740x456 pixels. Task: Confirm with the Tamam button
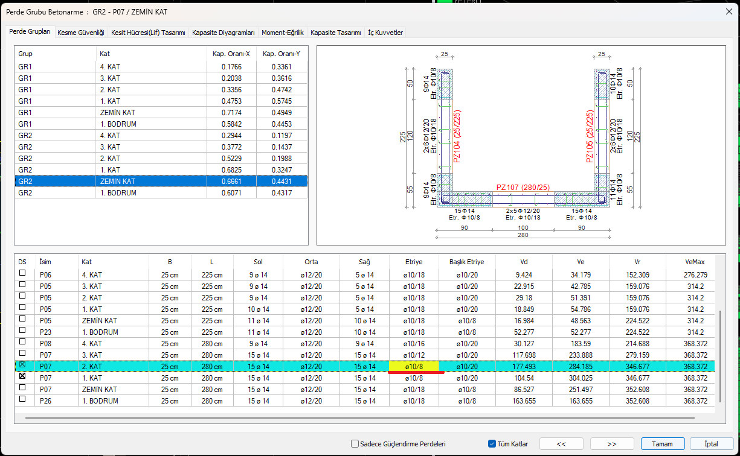(663, 444)
